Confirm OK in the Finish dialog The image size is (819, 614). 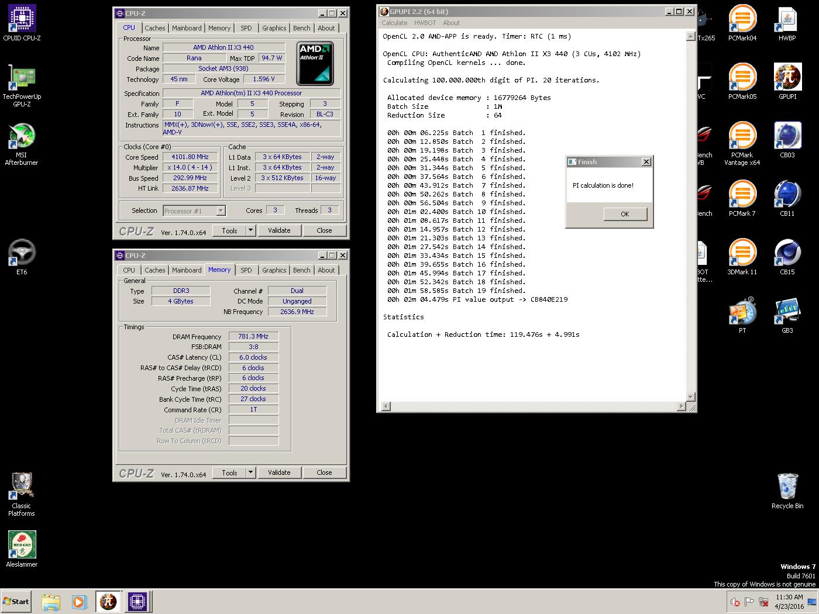click(x=625, y=214)
